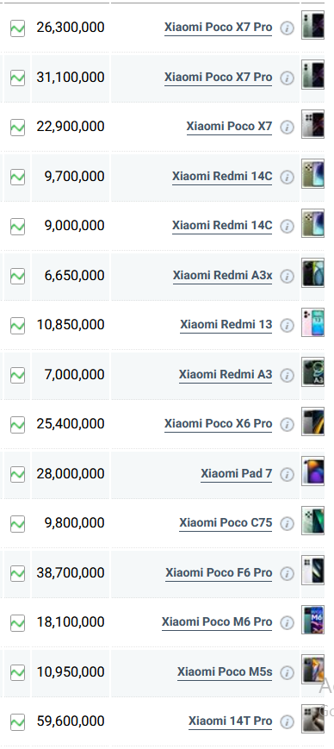Screen dimensions: 334x749
Task: Click info icon beside Xiaomi Poco C75
Action: tap(287, 524)
